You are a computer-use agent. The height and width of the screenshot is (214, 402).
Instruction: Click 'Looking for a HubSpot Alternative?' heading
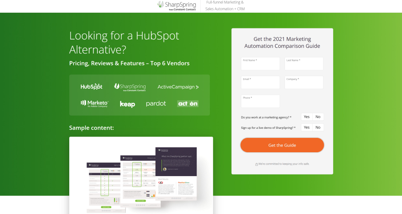(124, 42)
